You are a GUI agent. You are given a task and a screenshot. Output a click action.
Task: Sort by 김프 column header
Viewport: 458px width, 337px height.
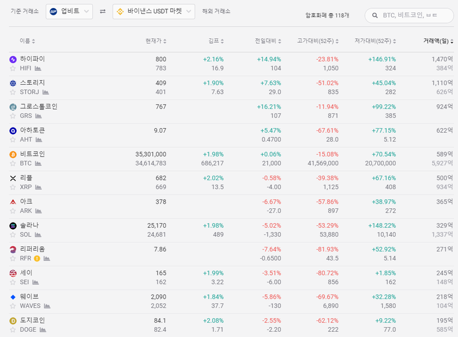point(216,41)
